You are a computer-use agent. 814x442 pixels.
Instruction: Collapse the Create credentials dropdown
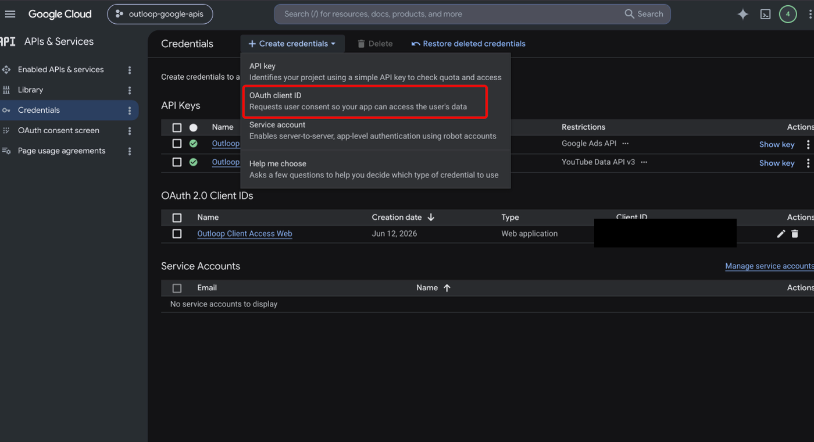click(292, 44)
